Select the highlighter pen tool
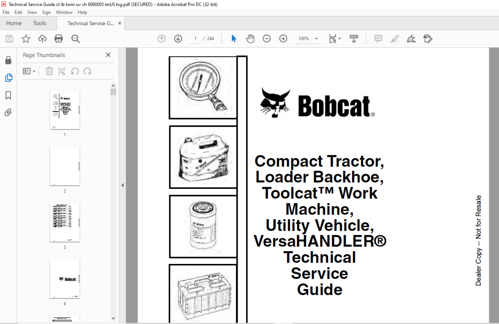Screen dimensions: 499x324 (395, 39)
